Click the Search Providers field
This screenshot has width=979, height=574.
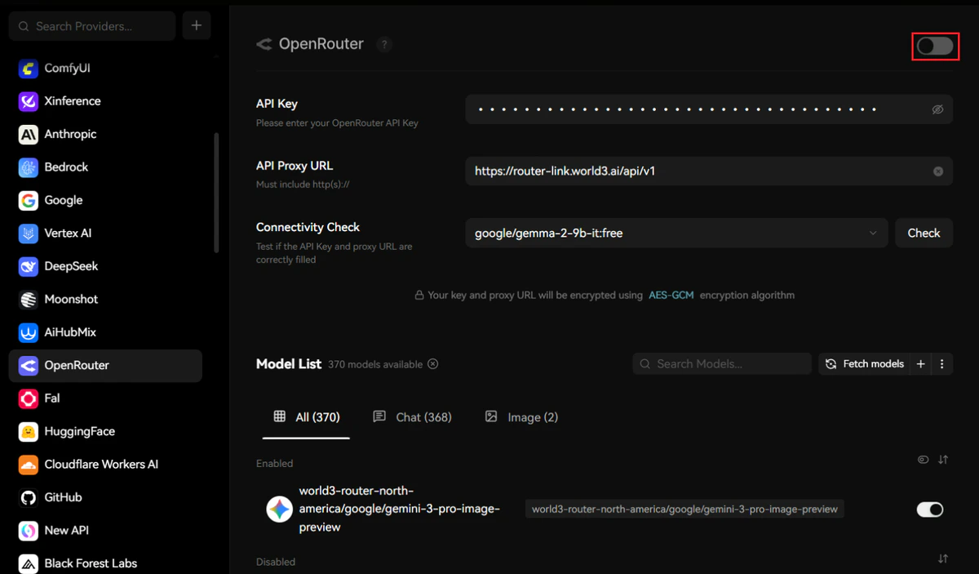pyautogui.click(x=92, y=26)
